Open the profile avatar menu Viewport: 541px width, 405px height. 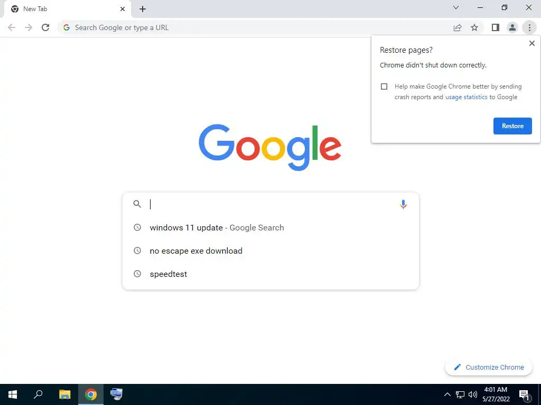point(512,27)
